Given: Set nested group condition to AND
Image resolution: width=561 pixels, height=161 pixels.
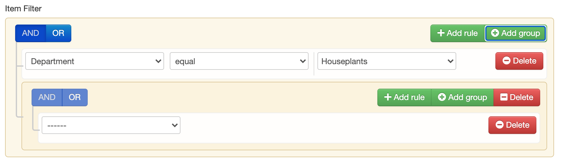Looking at the screenshot, I should (47, 97).
